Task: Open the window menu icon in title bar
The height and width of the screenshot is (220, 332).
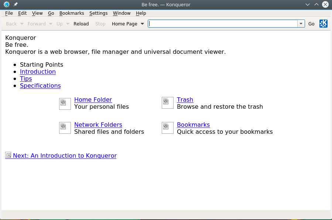Action: (x=7, y=4)
